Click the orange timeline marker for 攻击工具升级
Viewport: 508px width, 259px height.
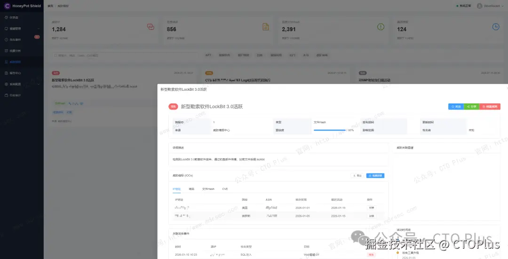pos(397,253)
